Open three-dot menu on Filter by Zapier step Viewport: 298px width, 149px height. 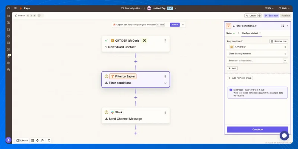165,76
